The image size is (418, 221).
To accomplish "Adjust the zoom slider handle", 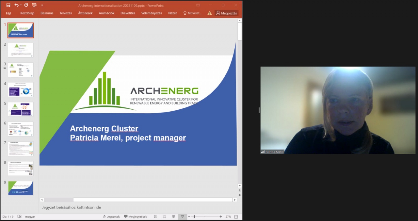I will (194, 217).
